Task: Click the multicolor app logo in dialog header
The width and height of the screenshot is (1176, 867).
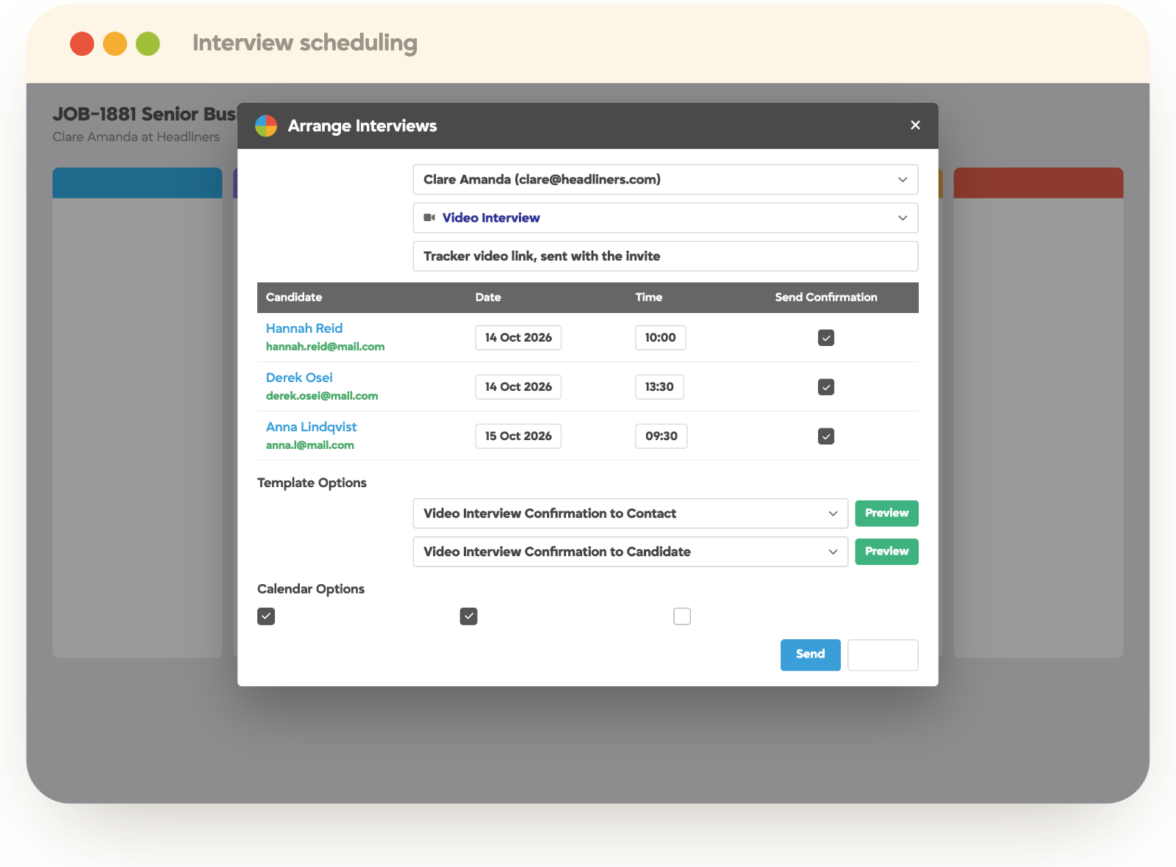Action: pyautogui.click(x=266, y=126)
